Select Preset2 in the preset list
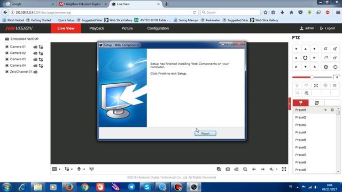 pyautogui.click(x=301, y=117)
